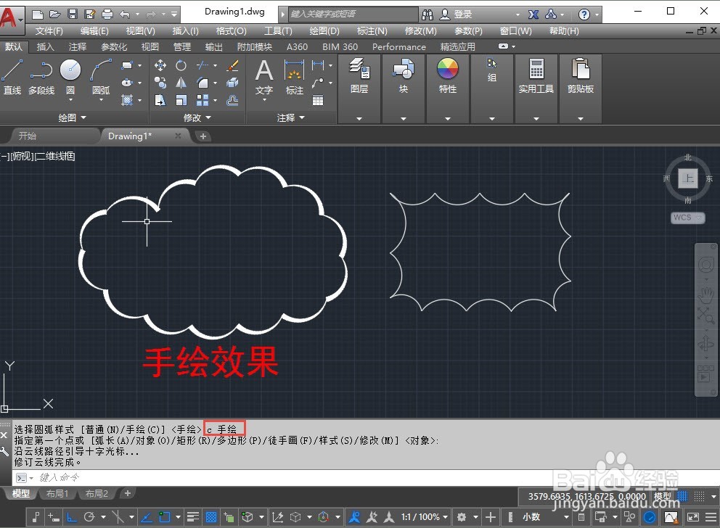The height and width of the screenshot is (528, 720).
Task: Select the 直线 (Line) tool
Action: tap(12, 77)
